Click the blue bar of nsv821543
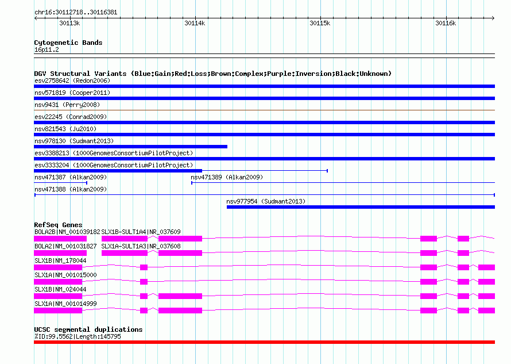 264,135
